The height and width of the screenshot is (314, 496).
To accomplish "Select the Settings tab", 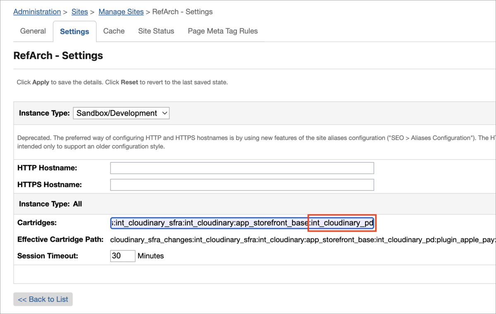I will point(74,31).
